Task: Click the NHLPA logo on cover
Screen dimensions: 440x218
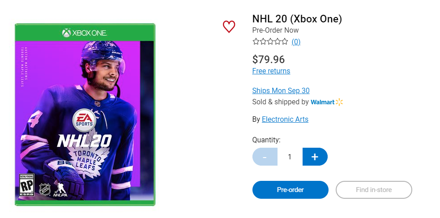Action: (x=60, y=190)
